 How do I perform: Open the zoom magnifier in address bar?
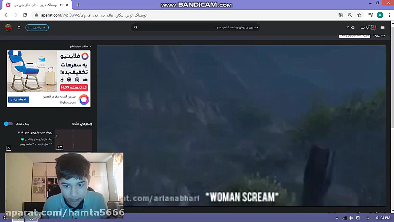[x=350, y=15]
